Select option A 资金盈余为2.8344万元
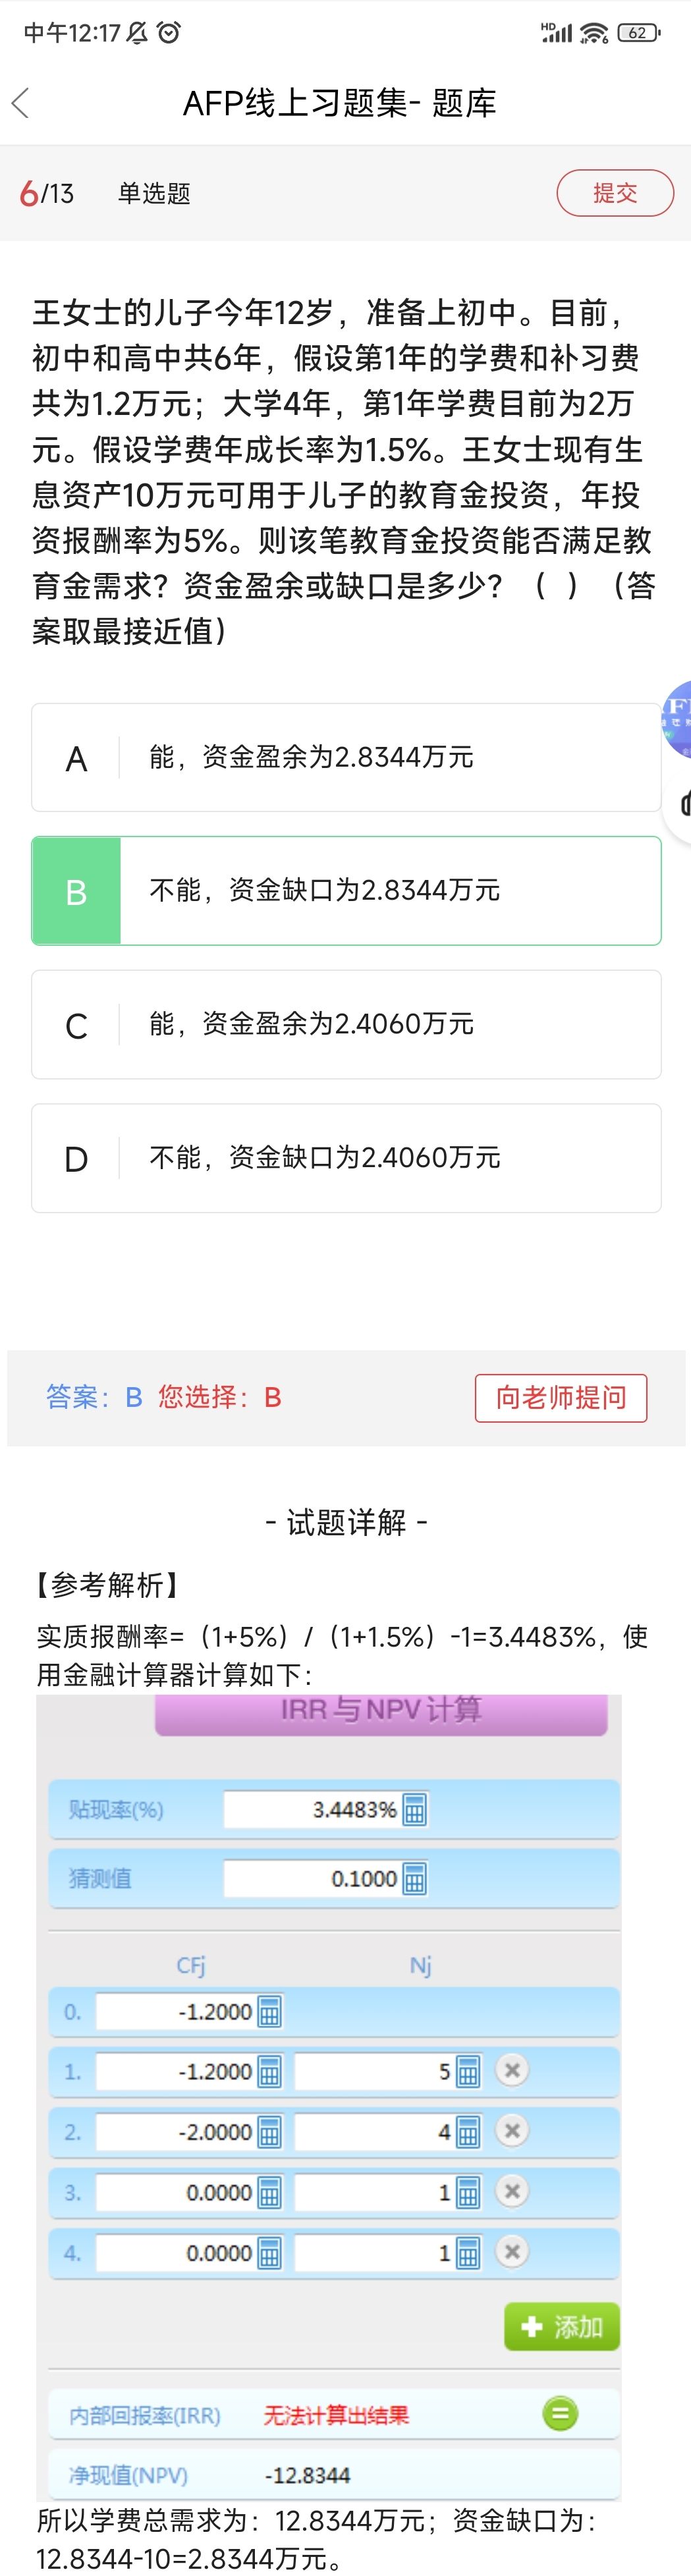The height and width of the screenshot is (2576, 691). pyautogui.click(x=346, y=757)
